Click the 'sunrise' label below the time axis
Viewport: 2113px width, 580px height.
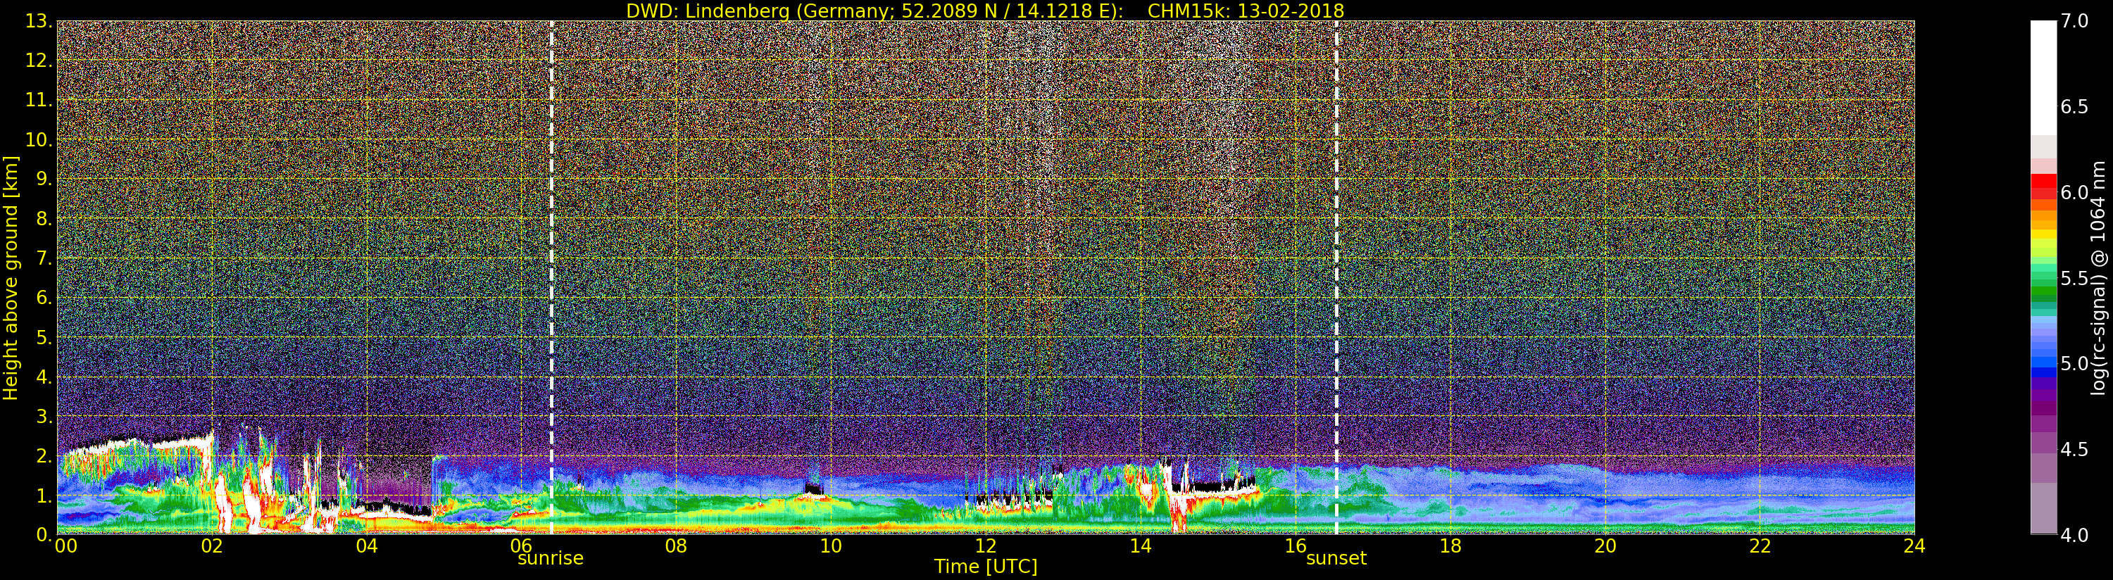click(x=551, y=559)
